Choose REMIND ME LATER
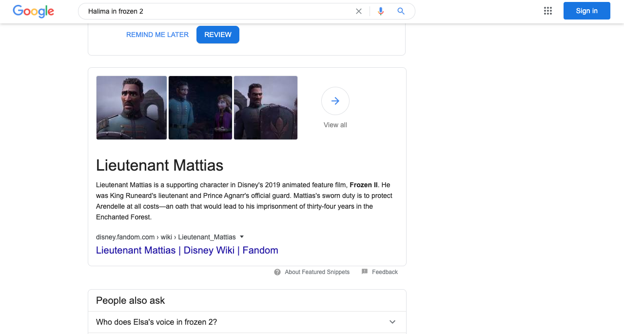 pyautogui.click(x=157, y=35)
